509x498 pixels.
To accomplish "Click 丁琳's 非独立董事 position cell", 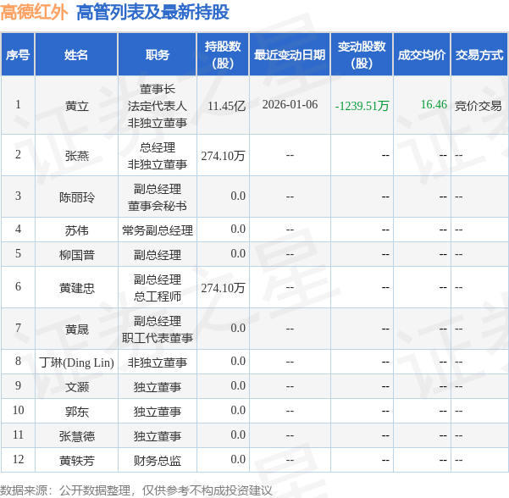I will click(x=158, y=362).
